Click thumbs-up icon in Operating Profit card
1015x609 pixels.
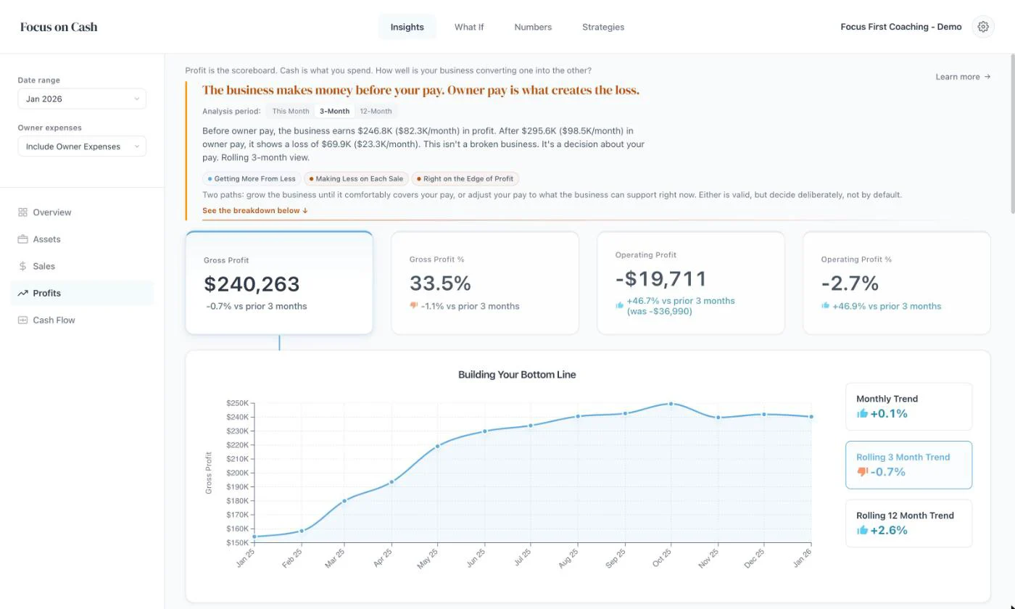pyautogui.click(x=620, y=305)
